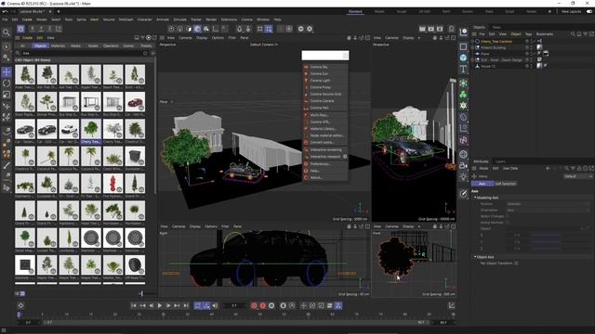Open the Position dropdown under Modeling Axis
The height and width of the screenshot is (334, 595).
point(549,204)
